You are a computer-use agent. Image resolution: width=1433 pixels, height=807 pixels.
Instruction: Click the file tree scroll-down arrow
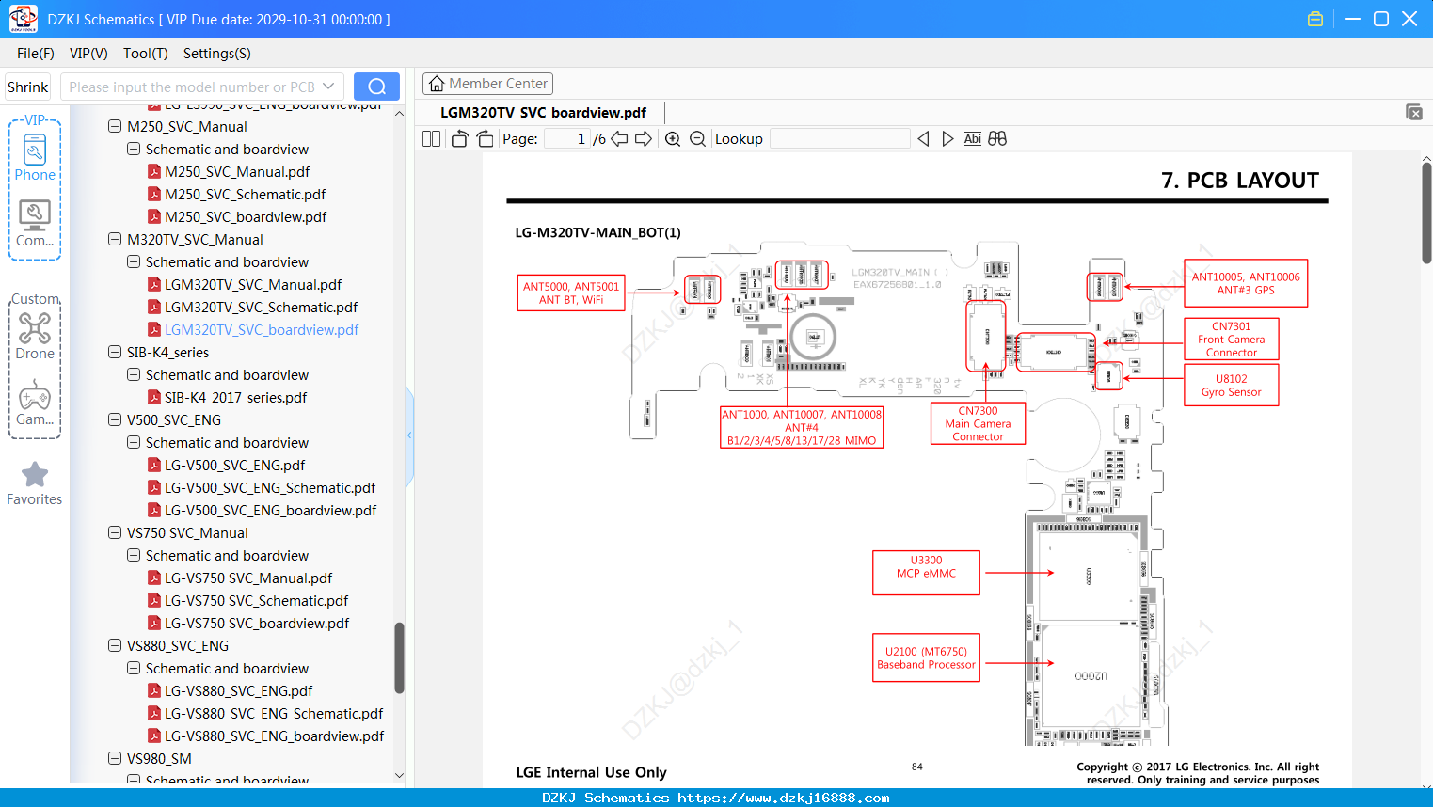pyautogui.click(x=399, y=776)
